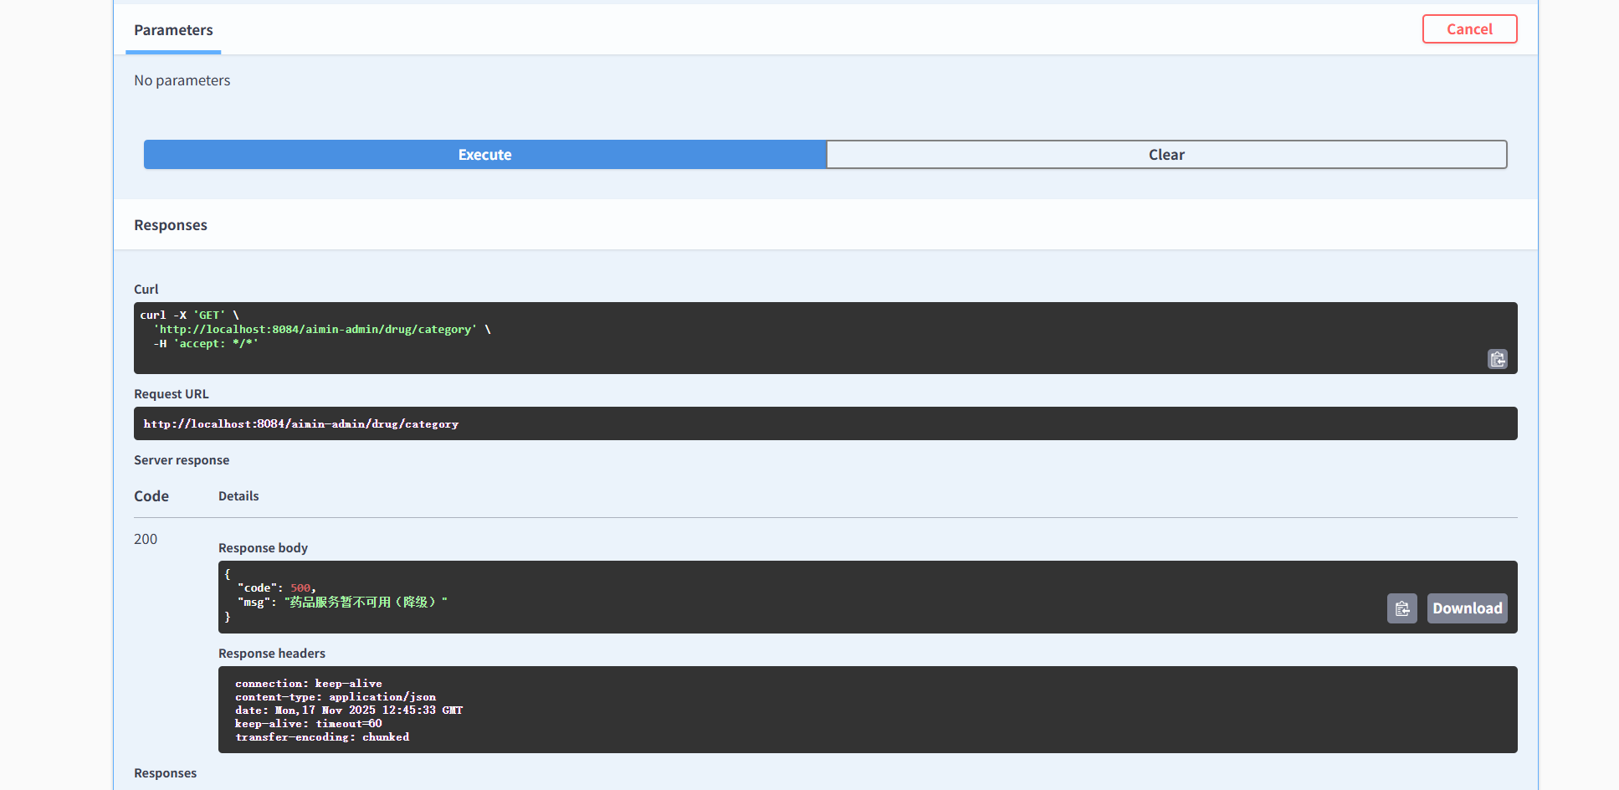
Task: Copy the curl command to clipboard
Action: click(x=1497, y=359)
